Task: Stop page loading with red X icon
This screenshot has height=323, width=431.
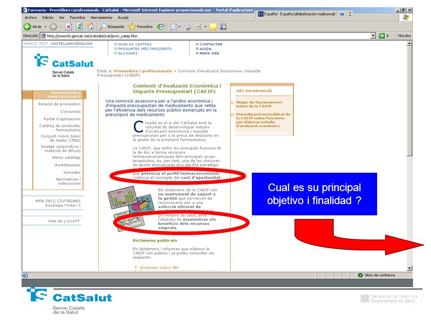Action: [x=68, y=26]
